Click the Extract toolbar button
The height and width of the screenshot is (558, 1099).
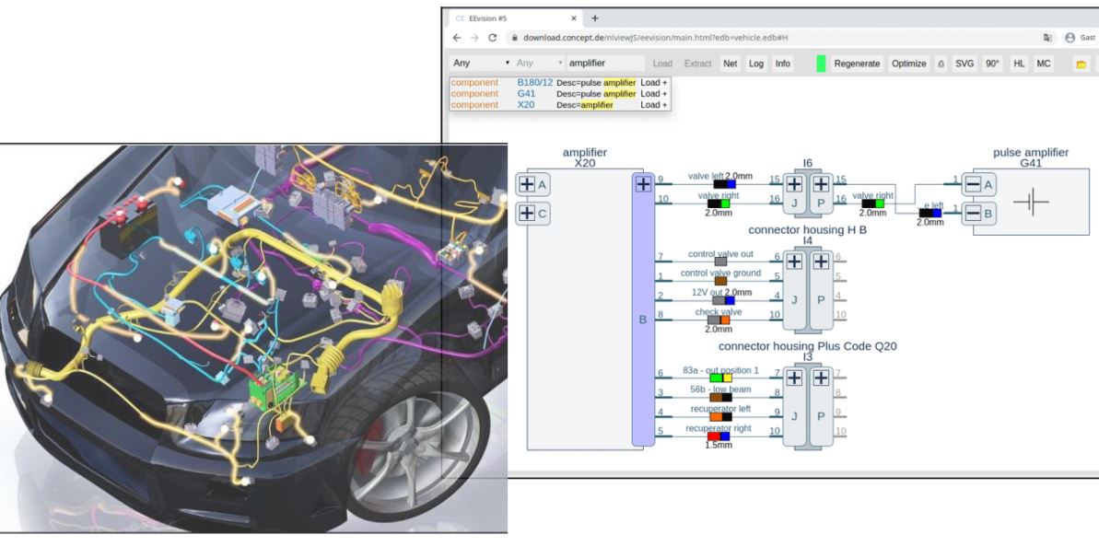click(x=697, y=64)
